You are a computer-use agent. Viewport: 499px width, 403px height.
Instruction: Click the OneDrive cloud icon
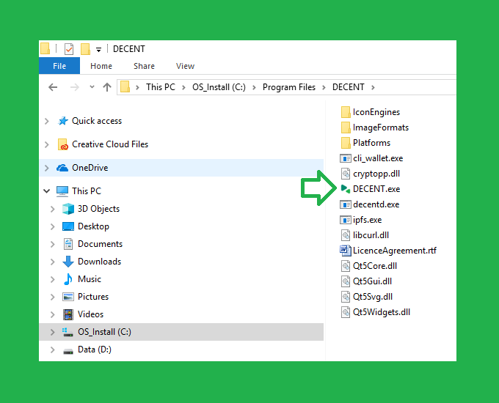point(62,168)
